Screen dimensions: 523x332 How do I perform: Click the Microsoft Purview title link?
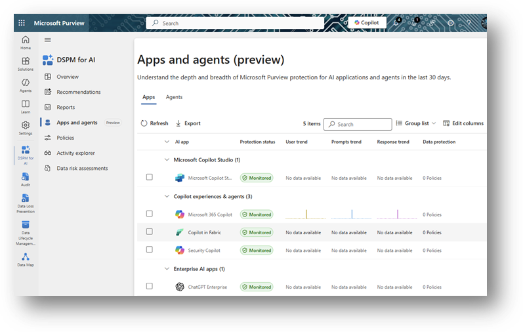click(x=59, y=23)
